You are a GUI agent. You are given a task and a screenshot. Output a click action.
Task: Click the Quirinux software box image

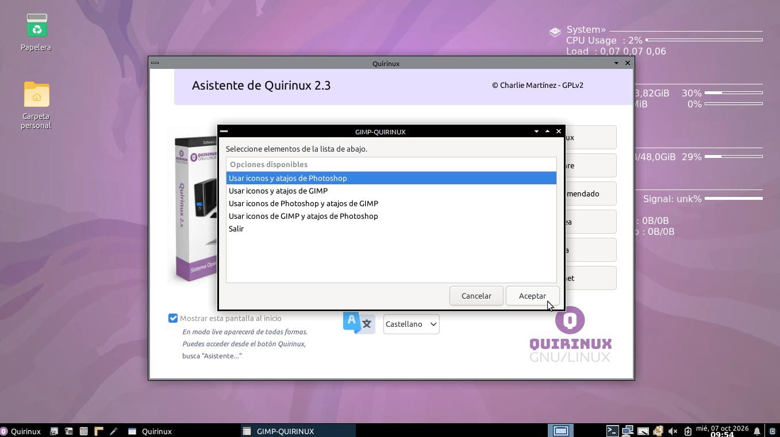[195, 208]
